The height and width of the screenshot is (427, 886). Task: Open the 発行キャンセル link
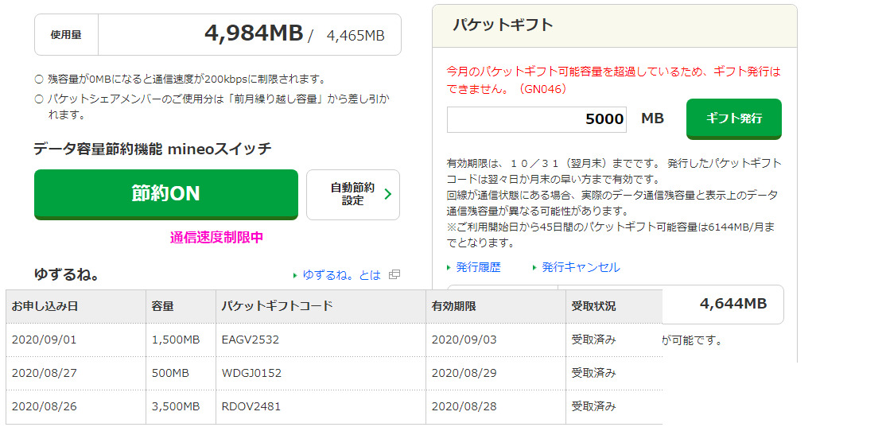581,267
